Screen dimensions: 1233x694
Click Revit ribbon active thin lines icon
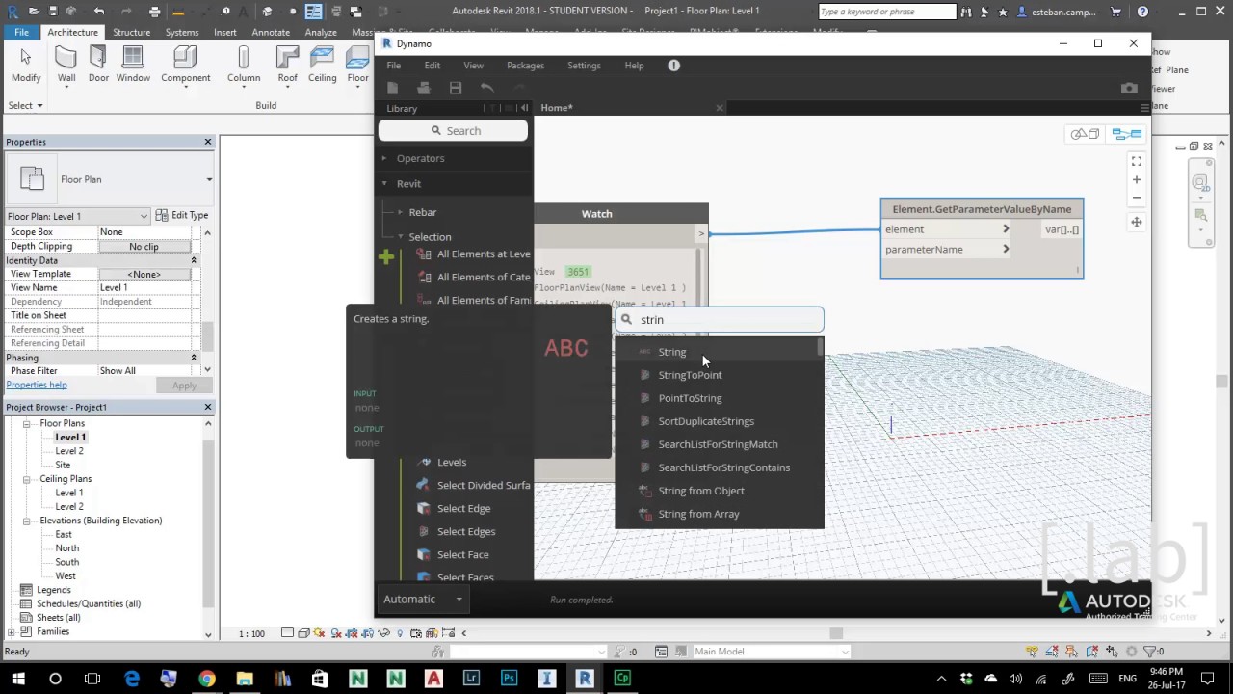314,12
